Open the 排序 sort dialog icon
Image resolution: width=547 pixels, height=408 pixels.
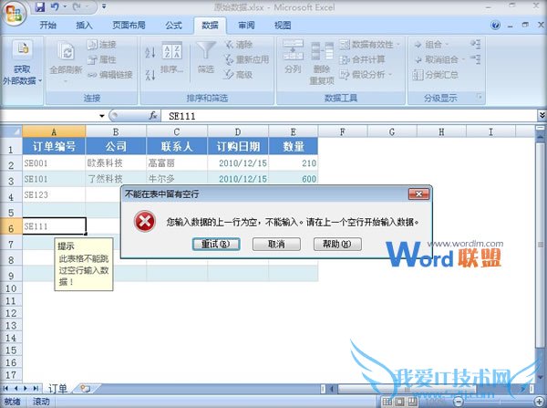click(172, 52)
